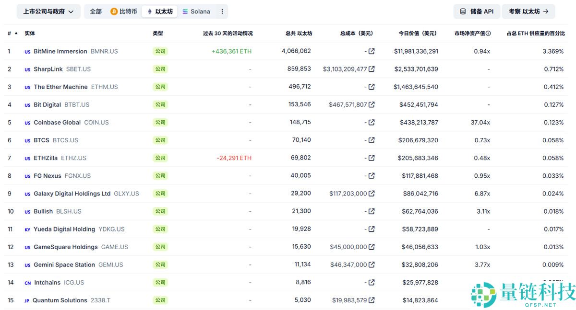Viewport: 576px width, 310px height.
Task: Click the +436,361 ETH activity value
Action: click(x=231, y=51)
